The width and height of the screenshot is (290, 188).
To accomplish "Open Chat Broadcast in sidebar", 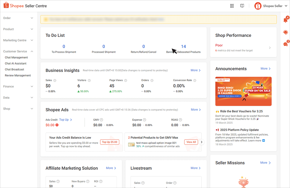I will coord(14,70).
